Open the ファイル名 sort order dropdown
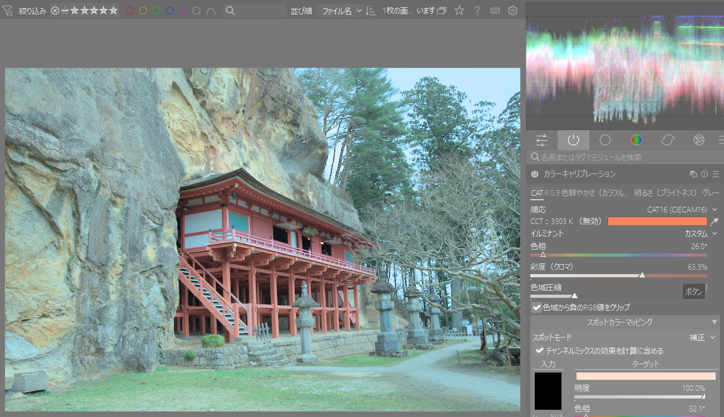724x417 pixels. tap(342, 11)
